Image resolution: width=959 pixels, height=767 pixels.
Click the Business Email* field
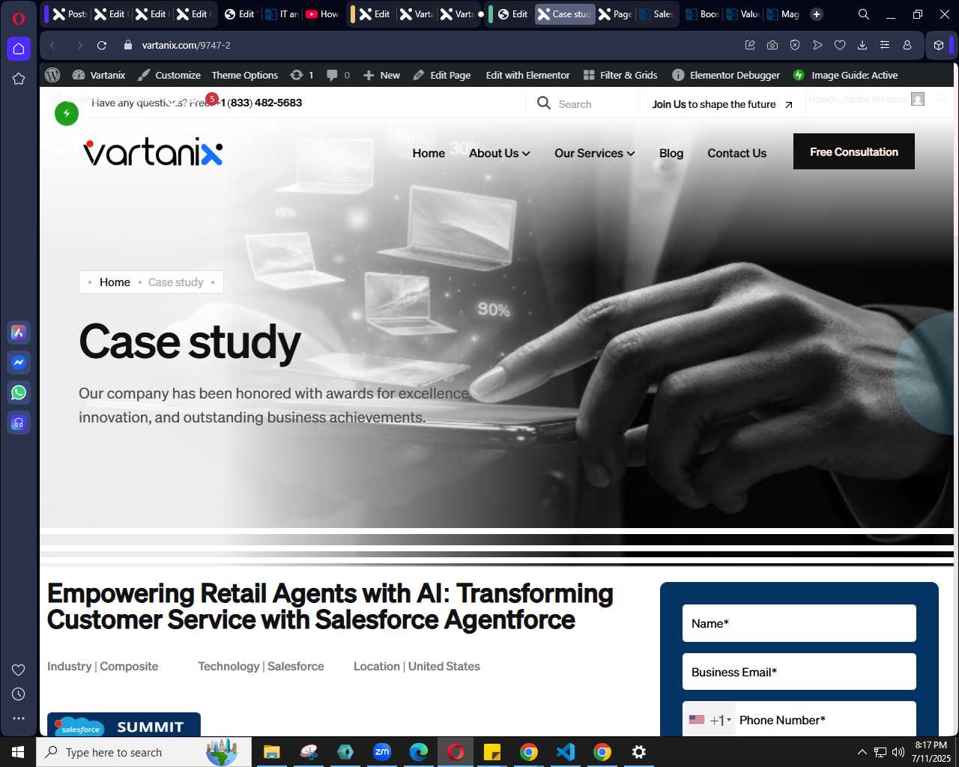coord(799,672)
